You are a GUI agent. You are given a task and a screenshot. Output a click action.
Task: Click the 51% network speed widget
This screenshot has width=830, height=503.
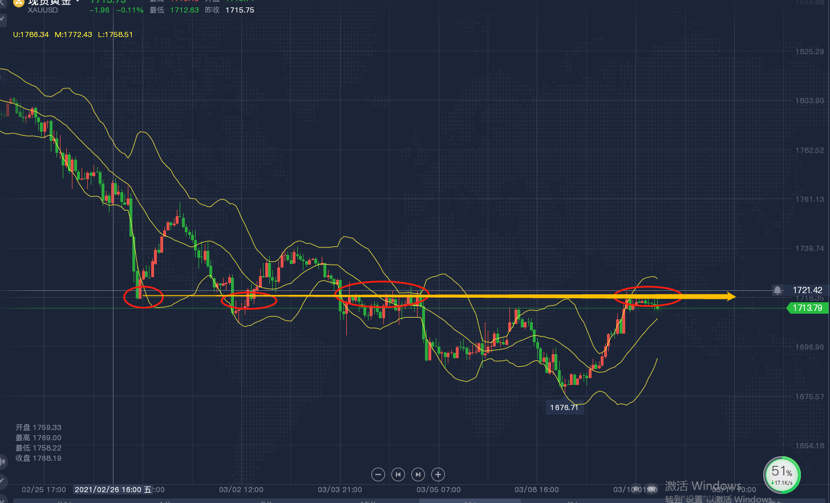pyautogui.click(x=782, y=474)
